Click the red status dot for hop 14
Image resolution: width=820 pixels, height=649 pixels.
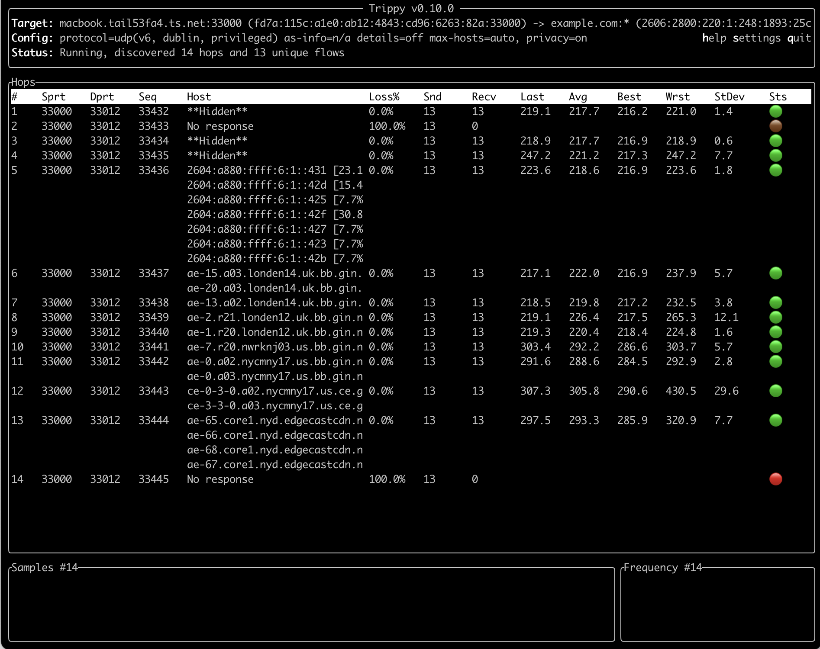(x=776, y=479)
